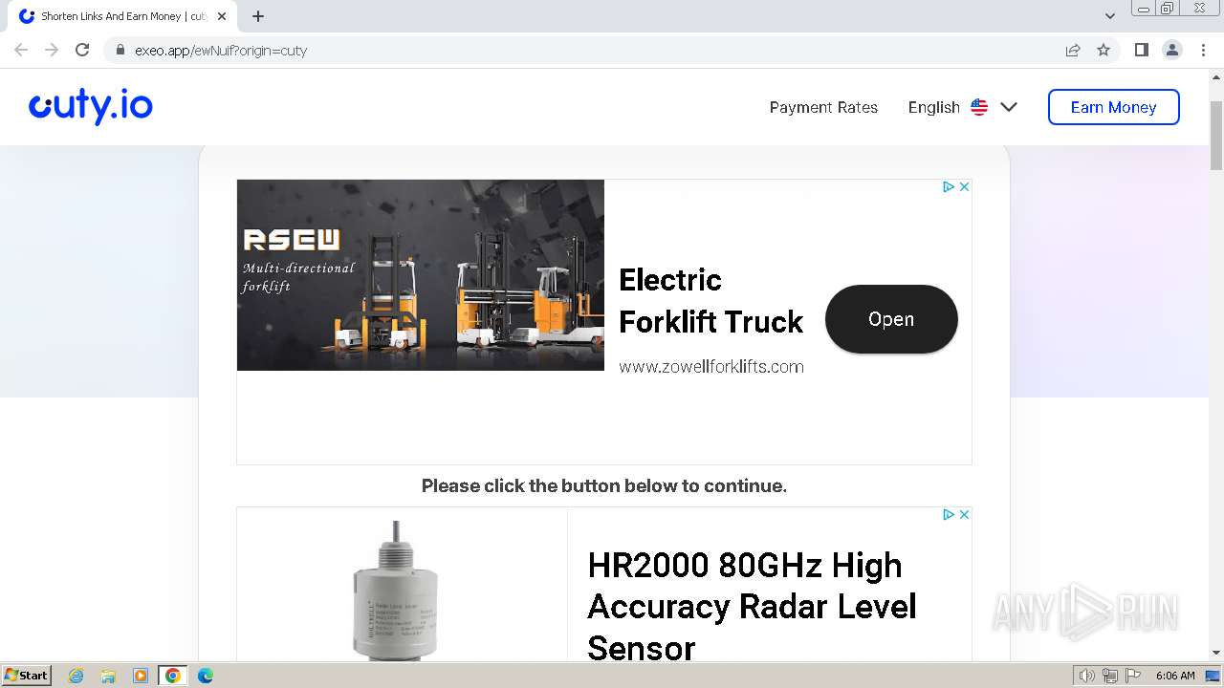Image resolution: width=1224 pixels, height=688 pixels.
Task: Click the Chrome taskbar icon
Action: pyautogui.click(x=172, y=676)
